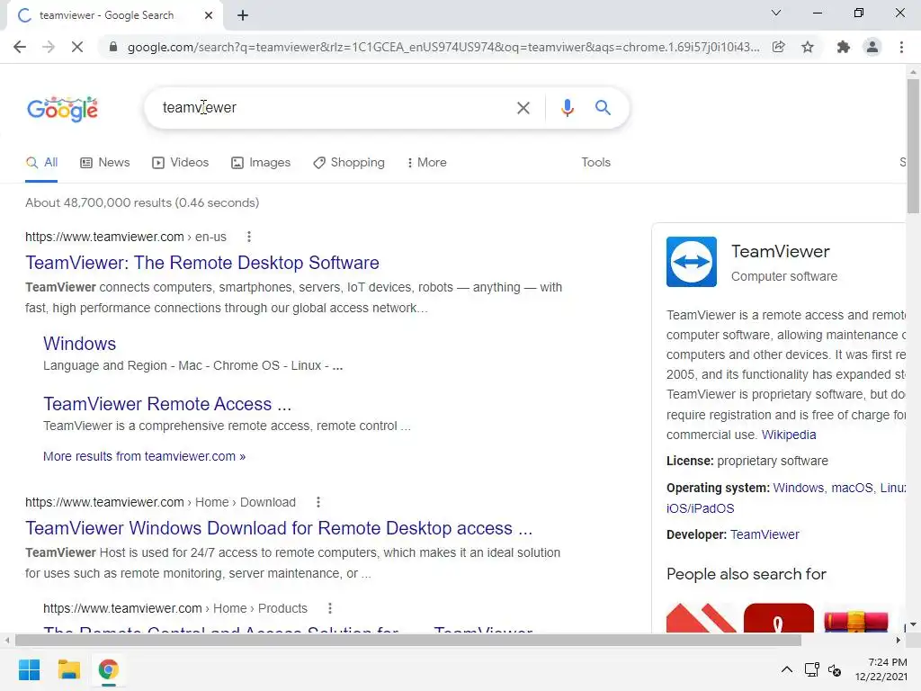
Task: Click the scroll right arrow
Action: point(899,640)
